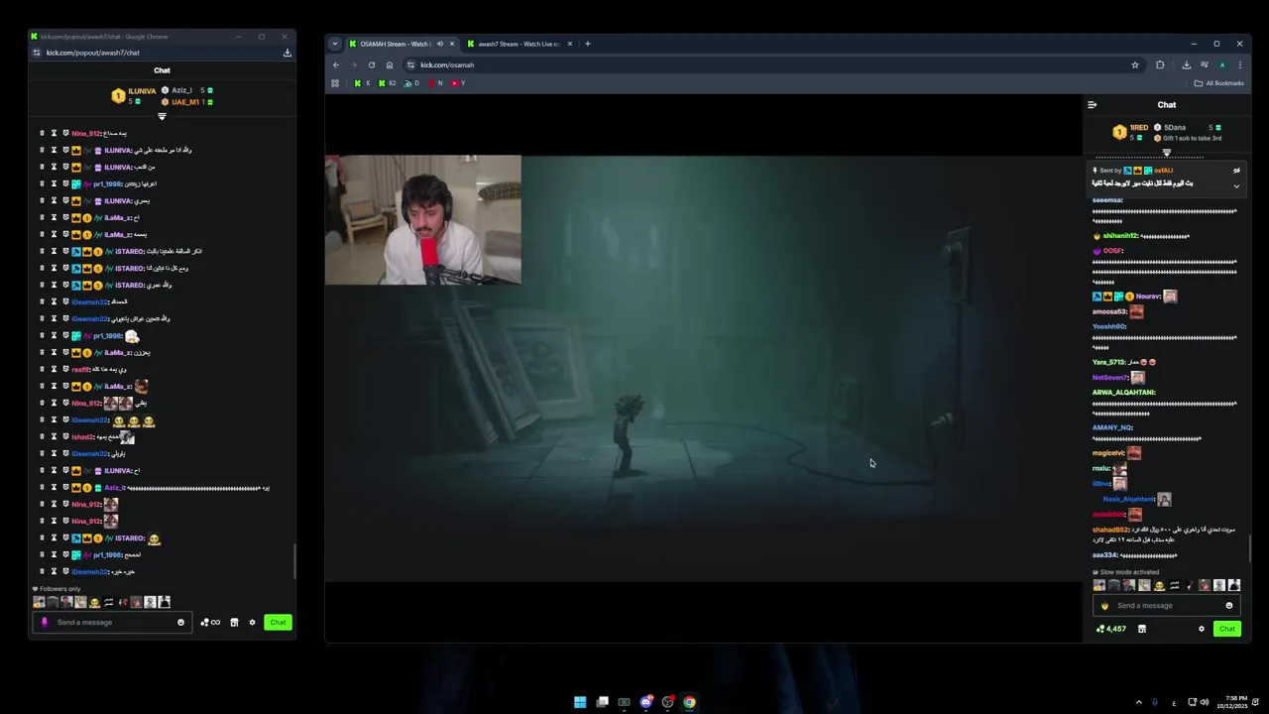Show hidden system tray icons
Viewport: 1269px width, 714px height.
[x=1138, y=702]
